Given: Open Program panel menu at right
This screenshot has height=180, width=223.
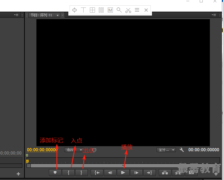Looking at the screenshot, I should tap(214, 15).
